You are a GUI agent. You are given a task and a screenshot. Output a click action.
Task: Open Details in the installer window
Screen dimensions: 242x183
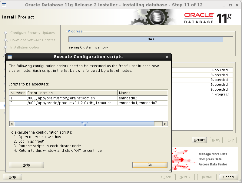tap(199, 140)
